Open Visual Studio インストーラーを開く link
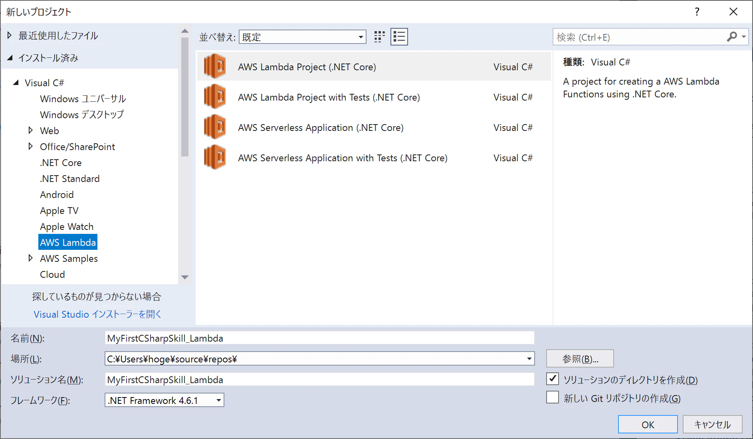 tap(97, 314)
